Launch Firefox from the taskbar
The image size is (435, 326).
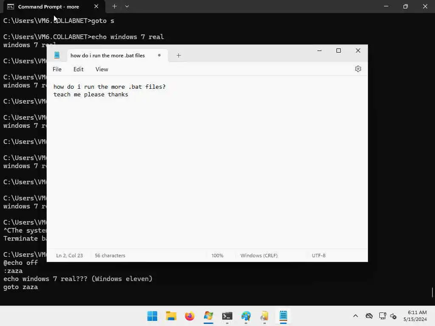189,316
